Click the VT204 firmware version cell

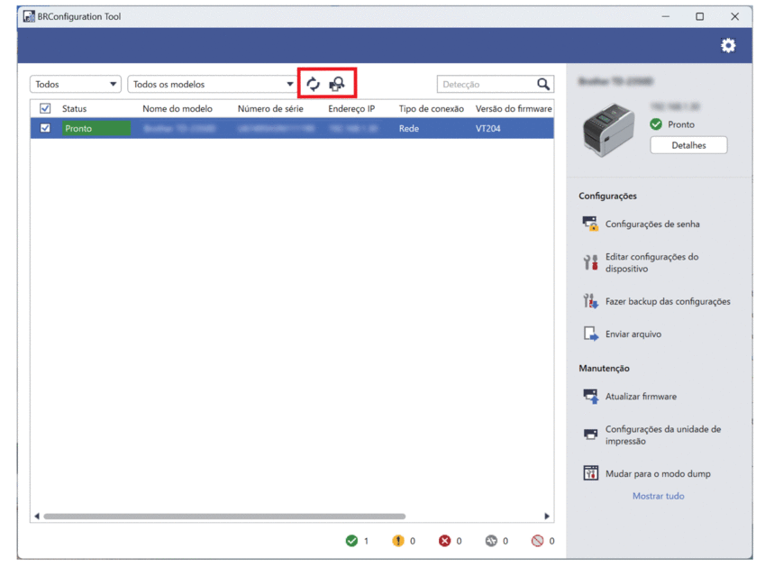click(x=488, y=128)
